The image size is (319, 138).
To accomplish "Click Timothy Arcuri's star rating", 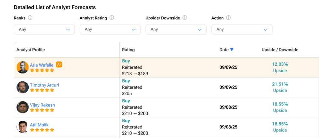I will pos(42,90).
